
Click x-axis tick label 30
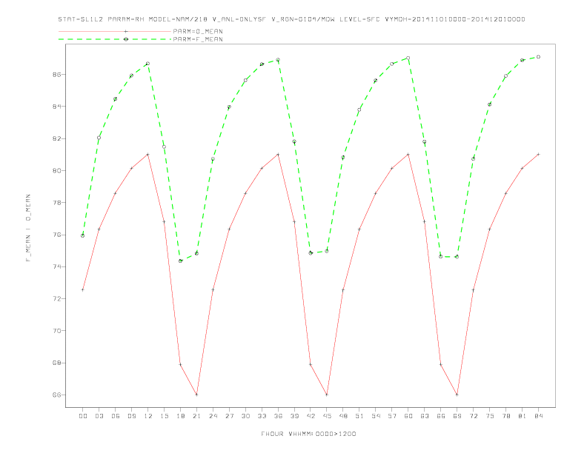[245, 416]
